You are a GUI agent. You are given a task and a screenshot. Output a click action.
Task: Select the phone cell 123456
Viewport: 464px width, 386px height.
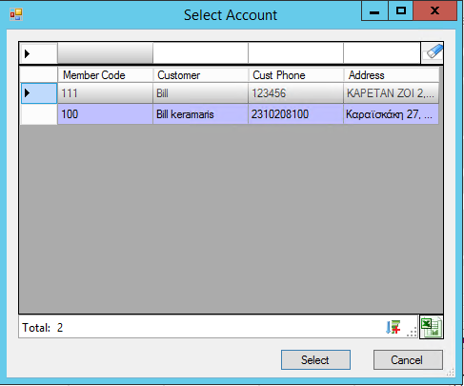tap(295, 93)
